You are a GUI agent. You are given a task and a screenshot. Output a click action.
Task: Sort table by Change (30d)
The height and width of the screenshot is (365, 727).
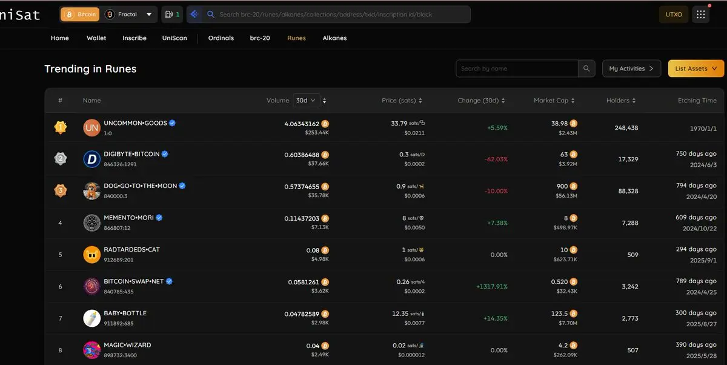click(x=481, y=101)
